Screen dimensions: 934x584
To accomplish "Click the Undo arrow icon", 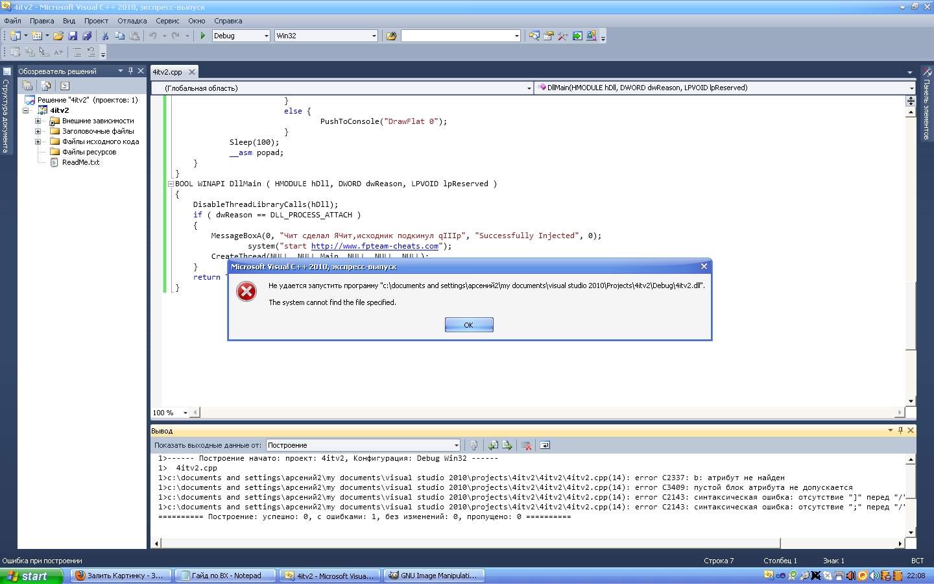I will point(153,36).
